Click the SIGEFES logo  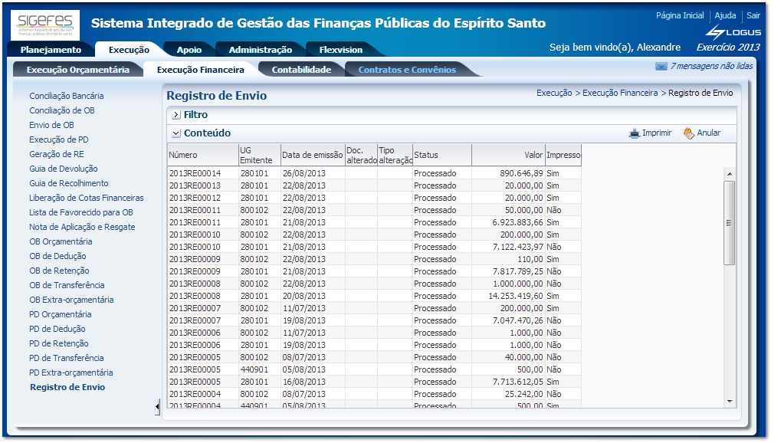[x=44, y=25]
